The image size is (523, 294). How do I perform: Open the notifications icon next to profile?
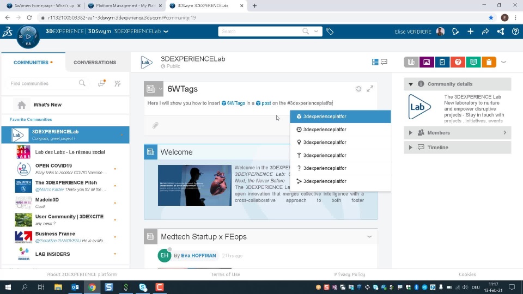(455, 32)
